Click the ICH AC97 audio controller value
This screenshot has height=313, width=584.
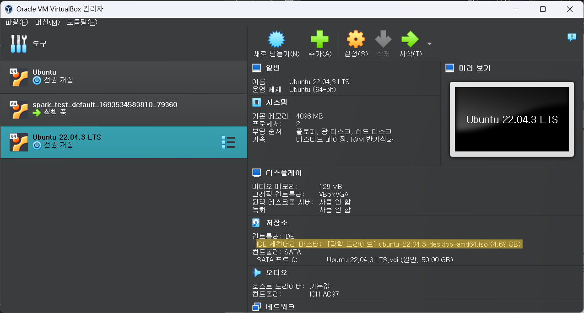coord(324,294)
